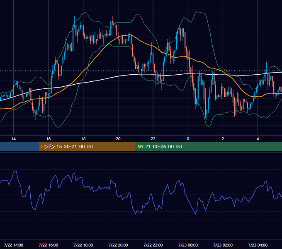282x249 pixels.
Task: Click the 16 hour label on price chart axis
Action: click(x=49, y=139)
